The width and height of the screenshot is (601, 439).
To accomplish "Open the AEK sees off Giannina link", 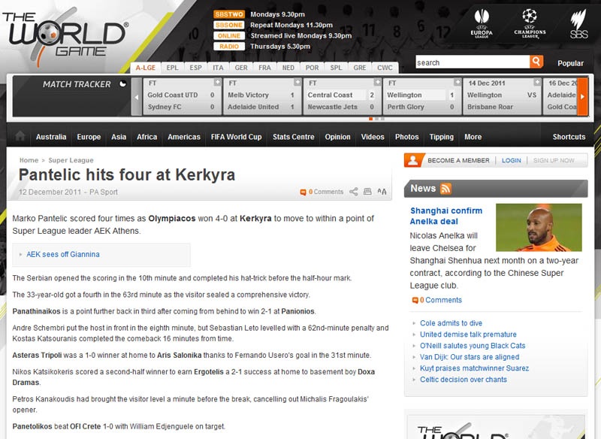I will 63,254.
